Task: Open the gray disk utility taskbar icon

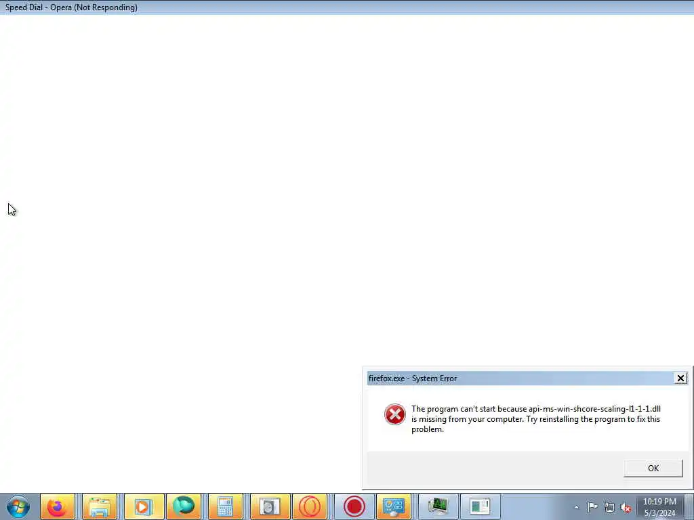Action: coord(270,506)
